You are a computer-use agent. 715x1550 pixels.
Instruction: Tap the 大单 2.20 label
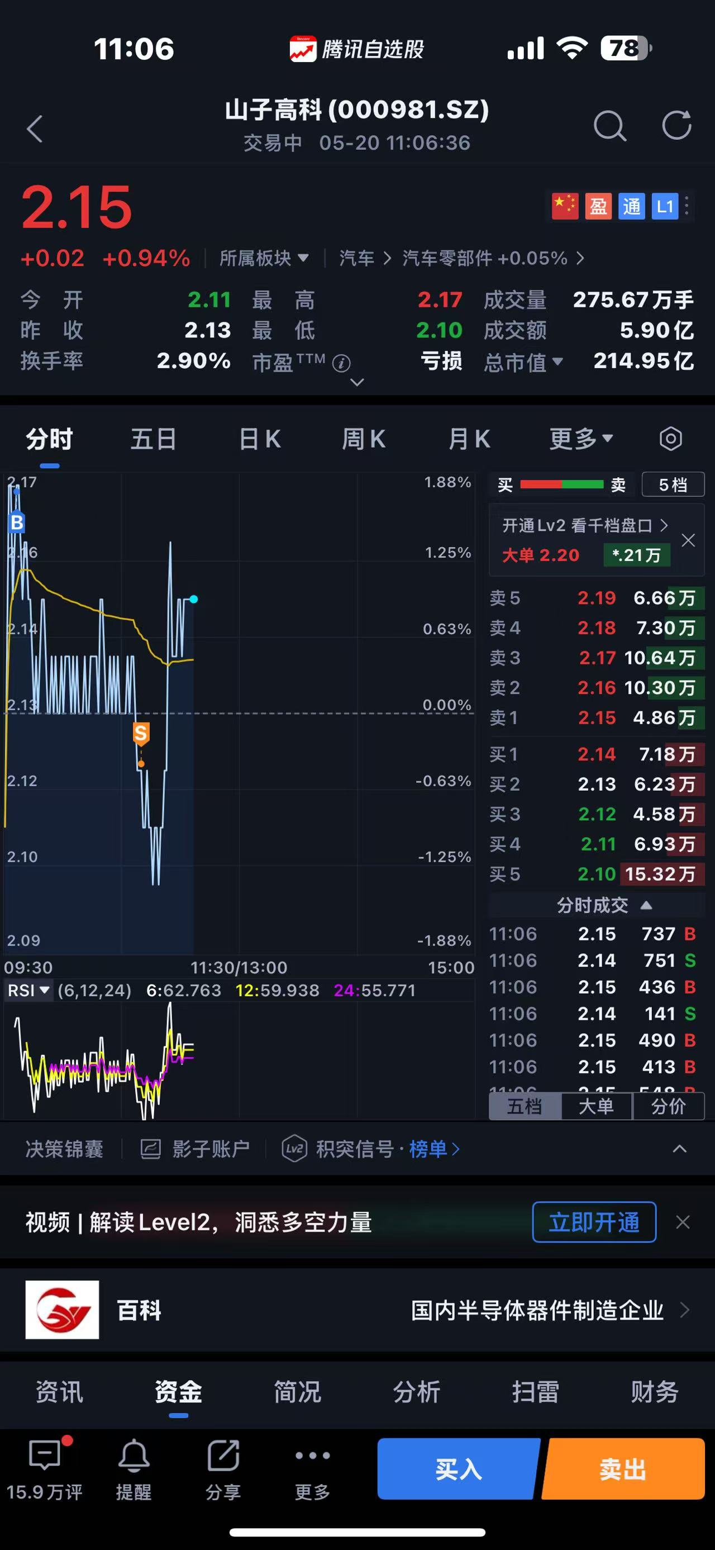[540, 555]
